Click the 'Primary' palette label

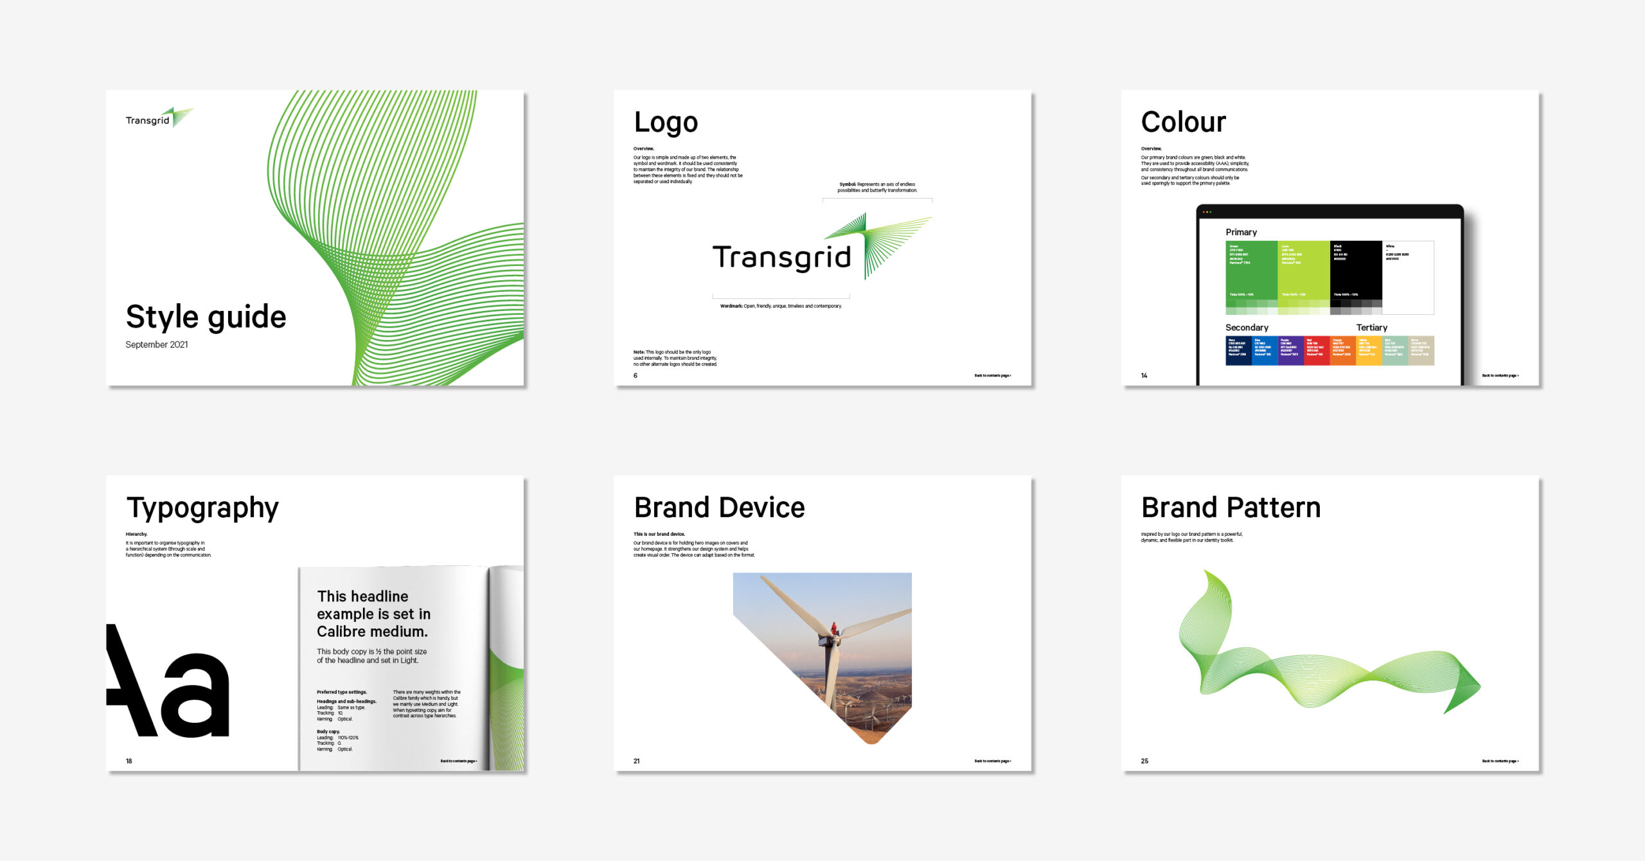point(1241,232)
